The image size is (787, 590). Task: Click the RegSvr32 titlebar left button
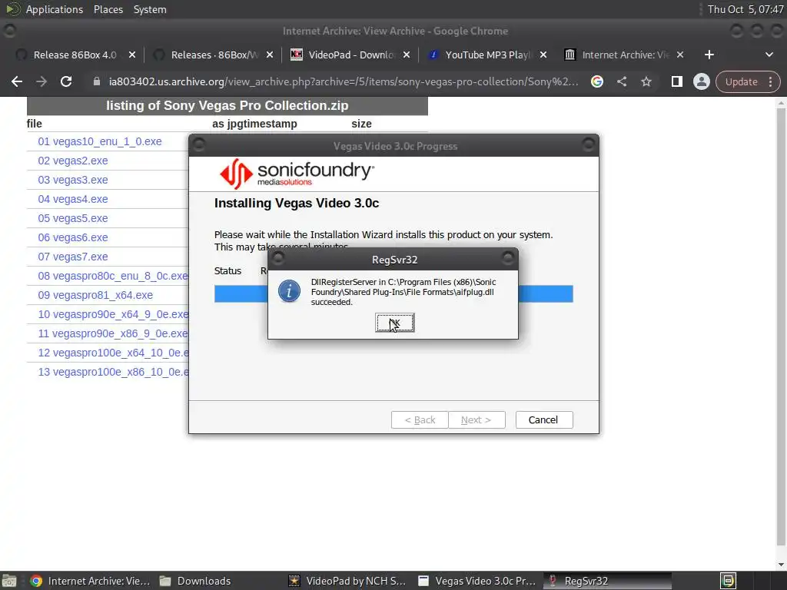tap(278, 258)
